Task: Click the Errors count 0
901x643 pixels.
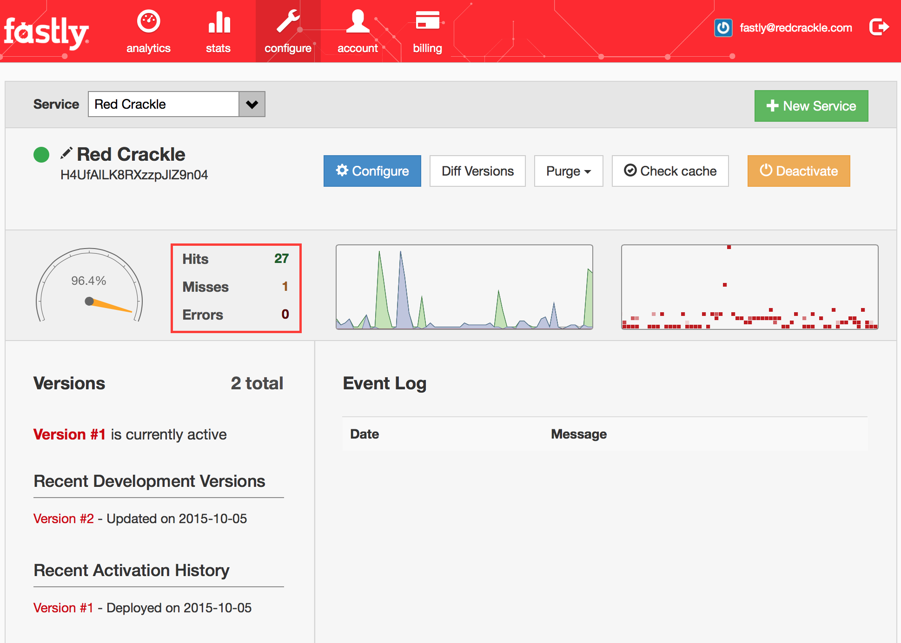Action: tap(285, 314)
